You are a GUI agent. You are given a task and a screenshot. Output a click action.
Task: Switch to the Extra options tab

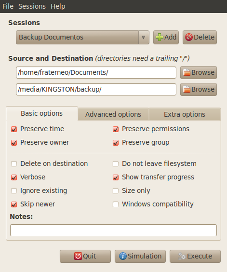pyautogui.click(x=185, y=114)
